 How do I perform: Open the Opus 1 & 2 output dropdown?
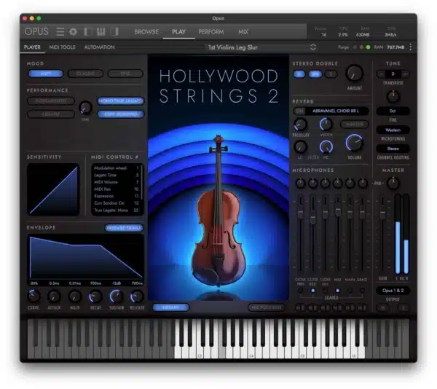393,291
